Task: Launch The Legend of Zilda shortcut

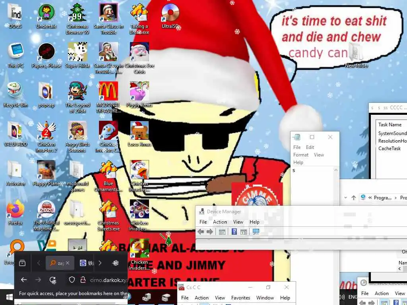Action: [x=78, y=98]
